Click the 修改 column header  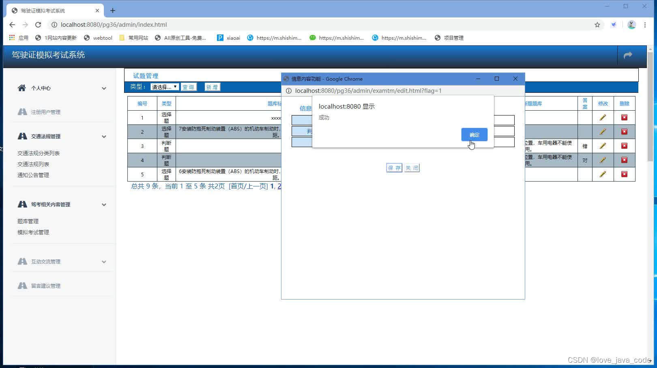[x=603, y=103]
